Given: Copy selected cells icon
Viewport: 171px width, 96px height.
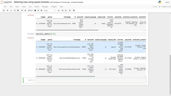Looking at the screenshot, I should [15, 10].
